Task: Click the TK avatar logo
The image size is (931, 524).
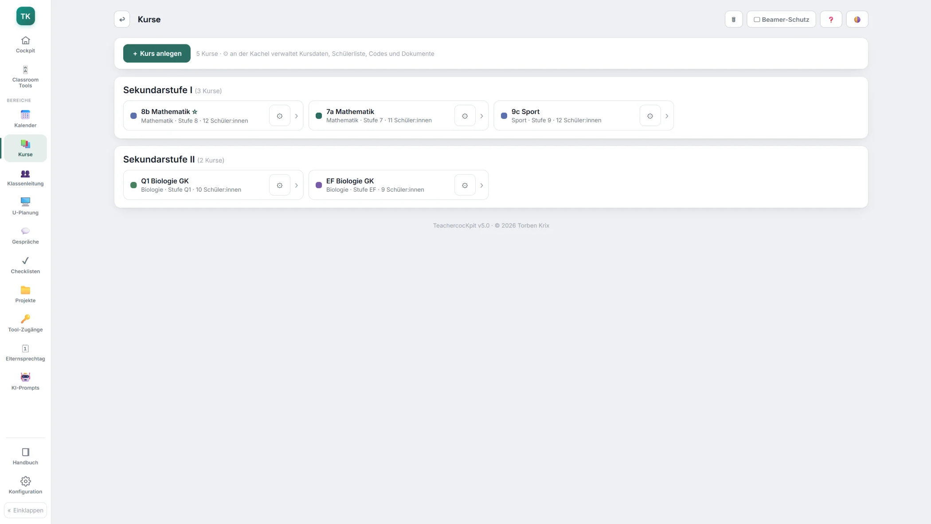Action: pyautogui.click(x=25, y=16)
